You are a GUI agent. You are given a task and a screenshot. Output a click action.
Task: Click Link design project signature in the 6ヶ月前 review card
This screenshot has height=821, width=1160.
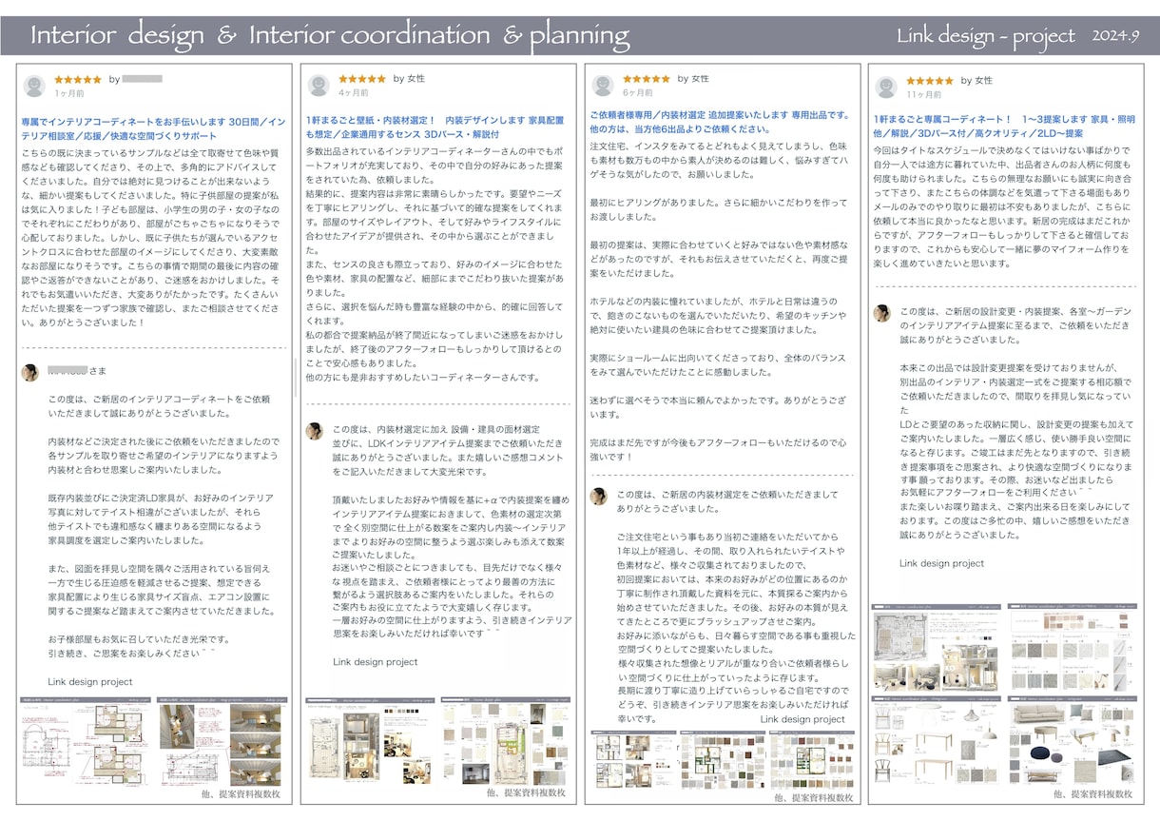(802, 719)
